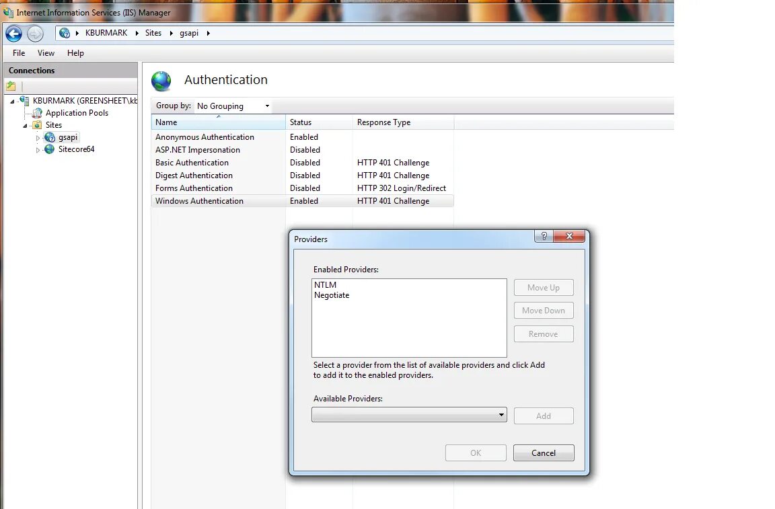
Task: Close the Providers dialog
Action: click(569, 236)
